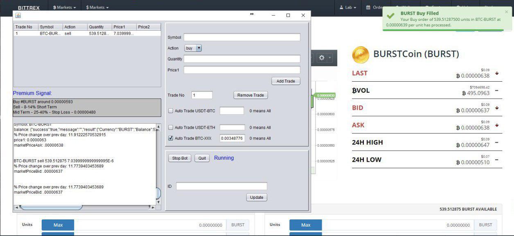
Task: Click the left Max units button
Action: pos(58,225)
